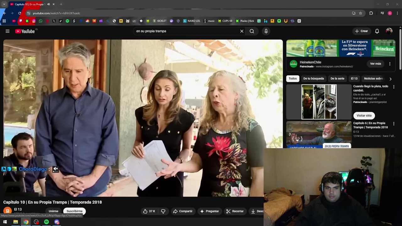Open the Capítulo 6 video thumbnail
The image size is (402, 226).
point(319,134)
